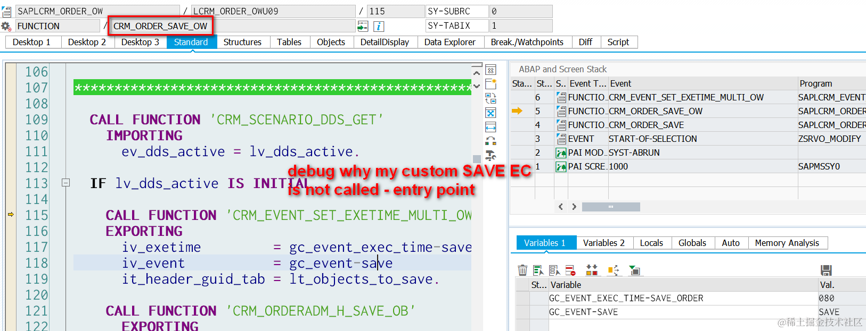Viewport: 866px width, 331px height.
Task: Open the Objects tab
Action: tap(331, 42)
